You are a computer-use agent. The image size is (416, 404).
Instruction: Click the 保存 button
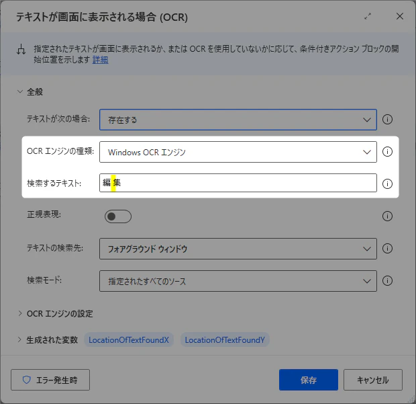pos(309,380)
